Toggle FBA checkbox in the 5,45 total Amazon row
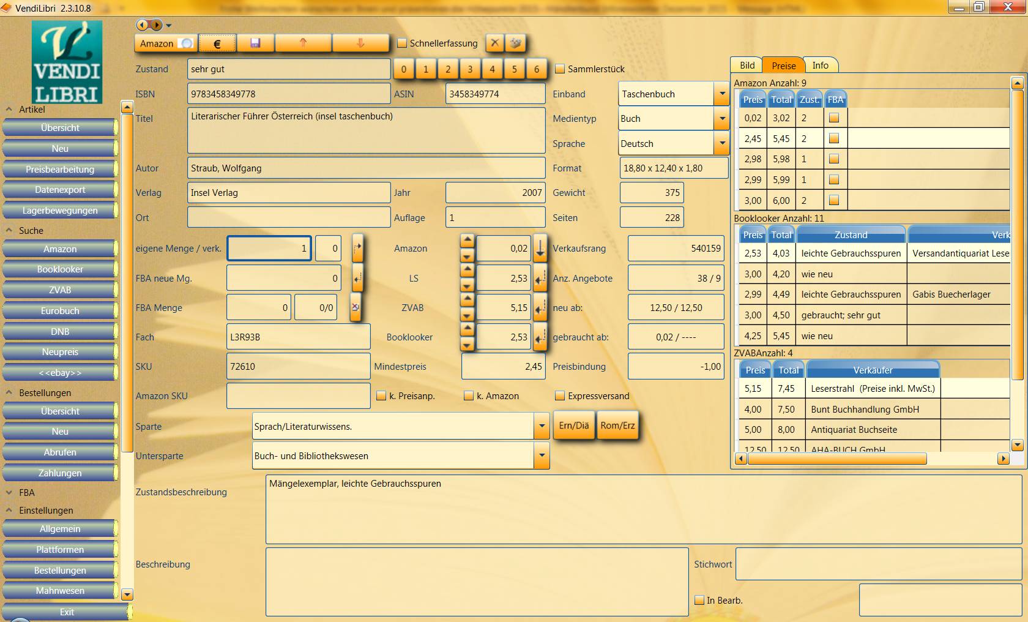 pos(833,139)
